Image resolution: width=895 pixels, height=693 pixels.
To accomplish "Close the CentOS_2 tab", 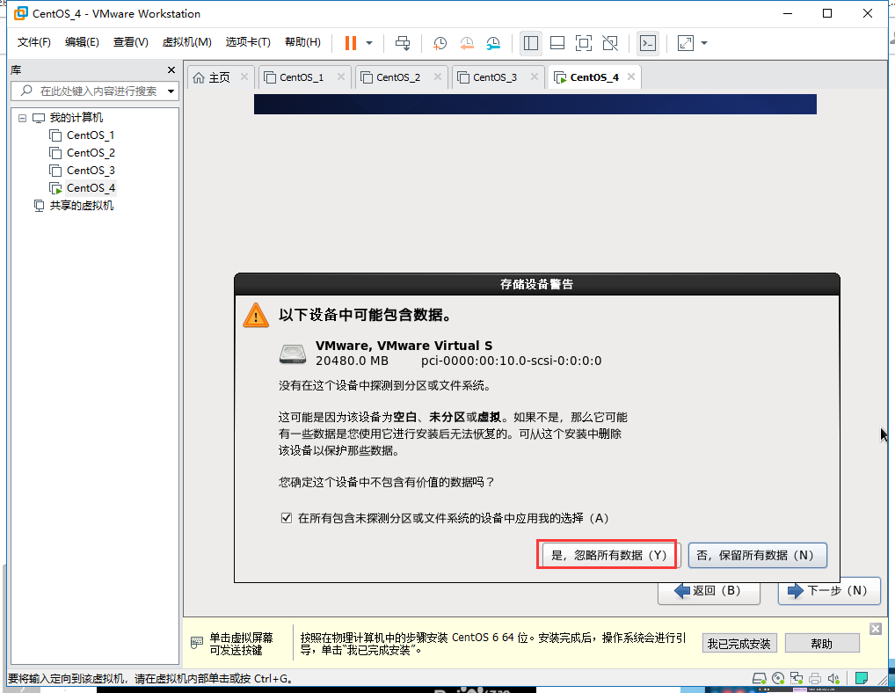I will (x=437, y=77).
